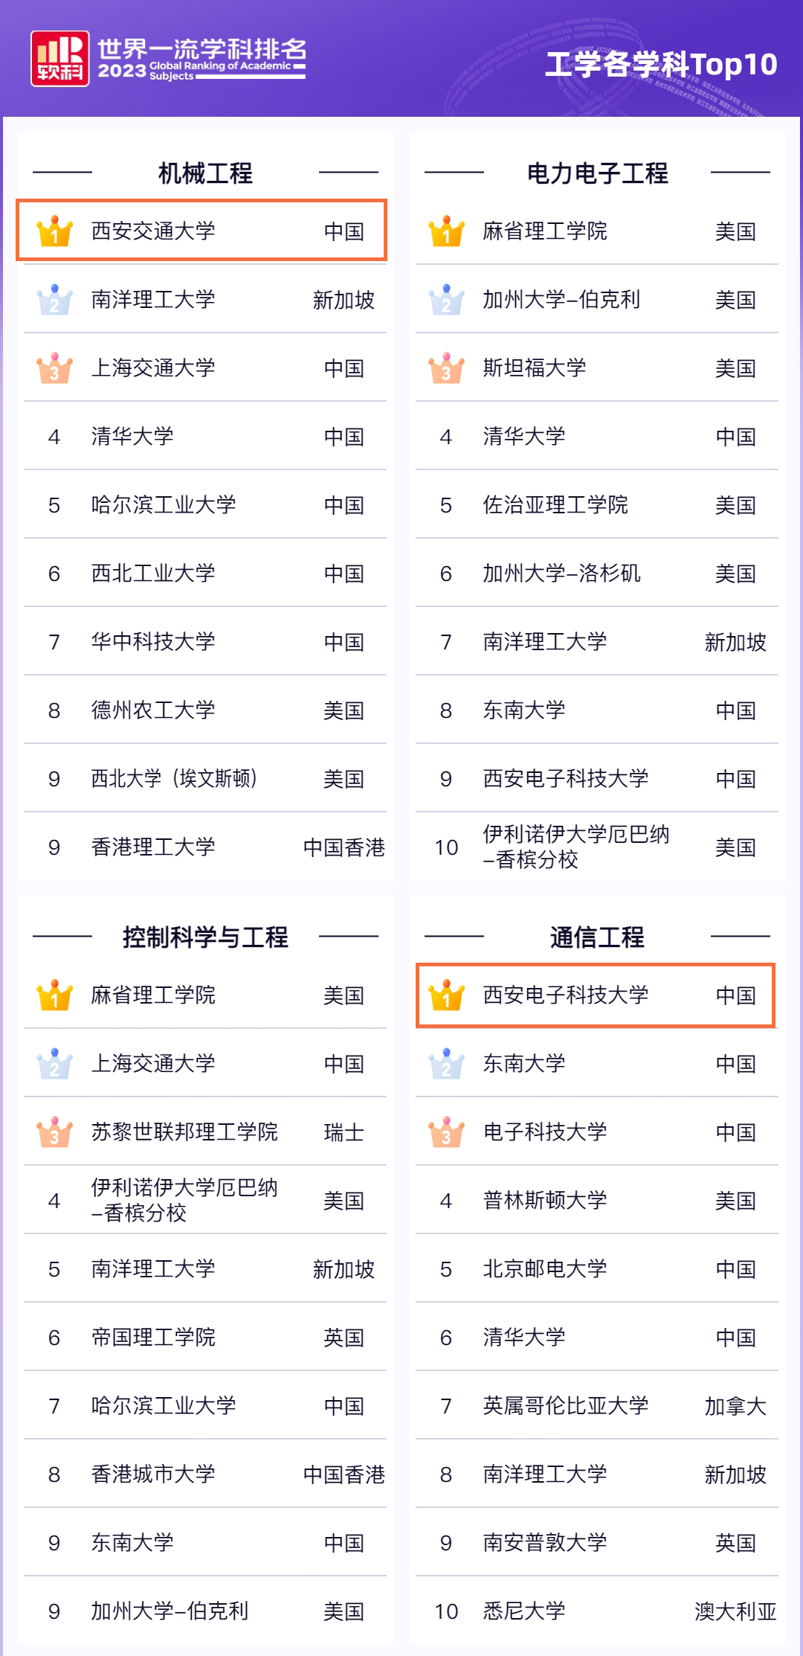
Task: Click gold crown beside 西安交通大学
Action: (54, 231)
